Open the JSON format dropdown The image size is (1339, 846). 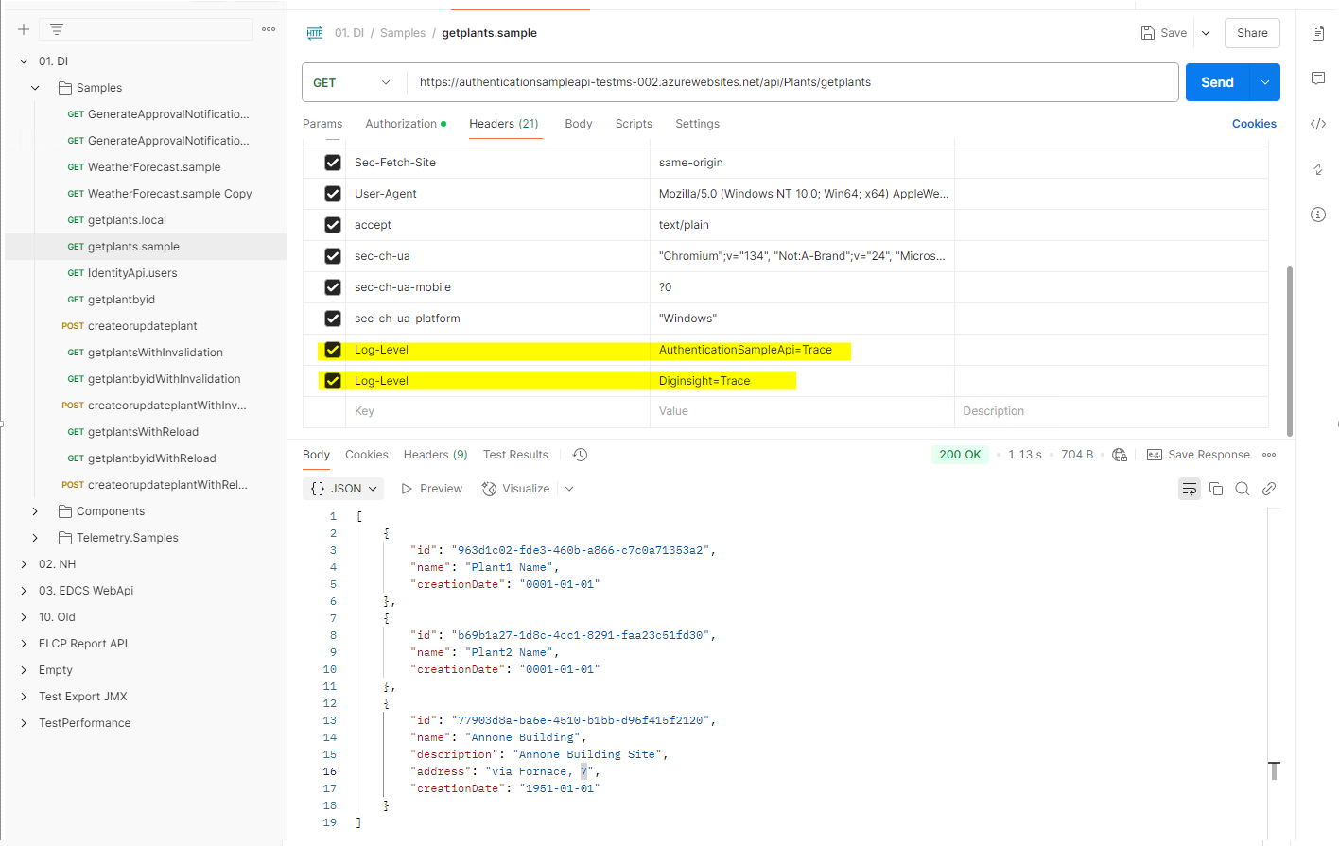pyautogui.click(x=344, y=489)
